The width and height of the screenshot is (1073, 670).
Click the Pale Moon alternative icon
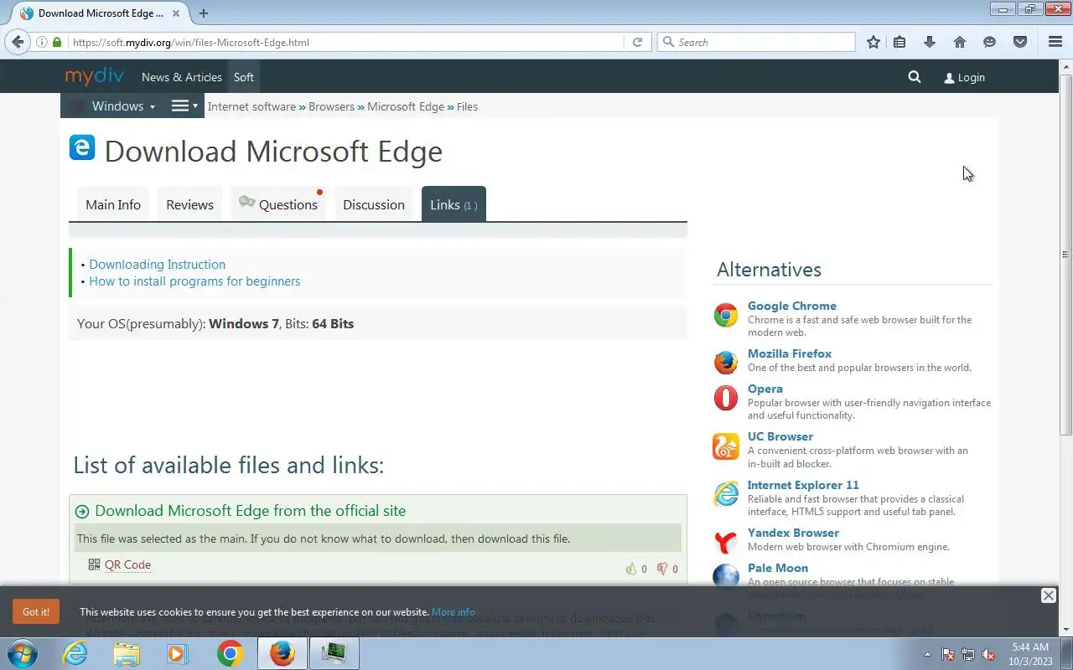click(x=726, y=576)
